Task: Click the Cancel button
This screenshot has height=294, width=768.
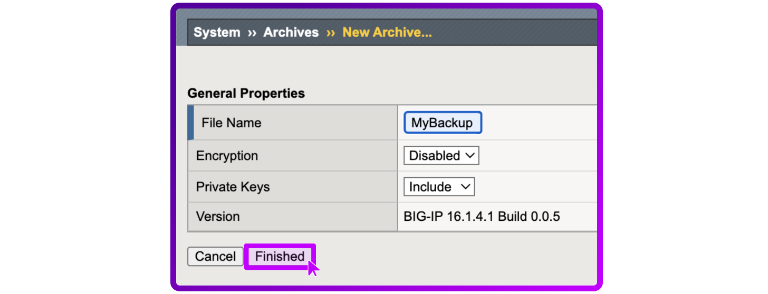Action: coord(215,256)
